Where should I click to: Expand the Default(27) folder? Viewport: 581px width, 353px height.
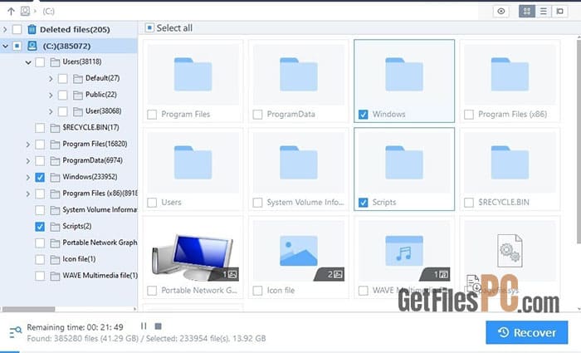51,79
